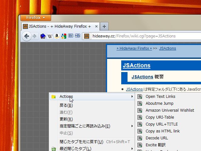Image resolution: width=201 pixels, height=151 pixels.
Task: Choose 閉じたタブを元に戻す(U)
Action: [x=92, y=142]
